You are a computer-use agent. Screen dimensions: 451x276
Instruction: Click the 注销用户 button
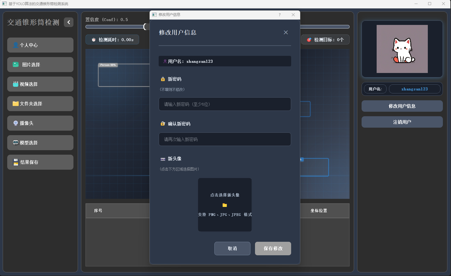[402, 122]
